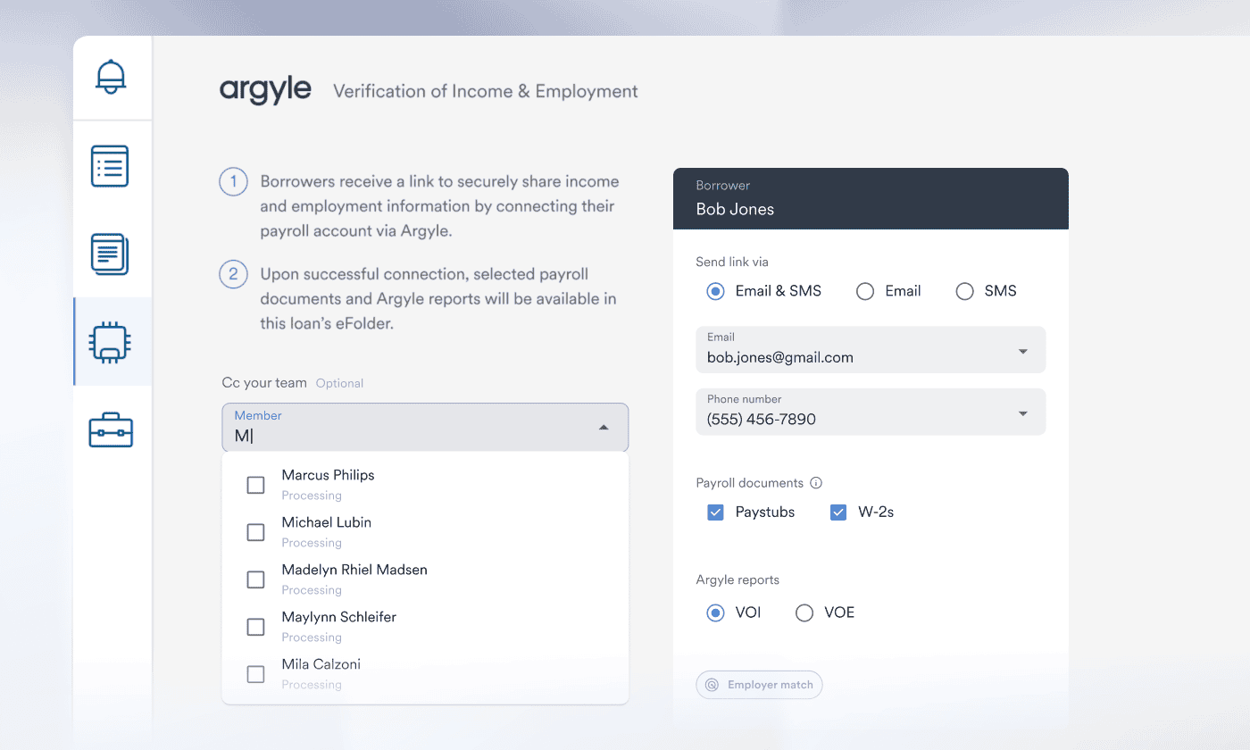Click the Marcus Philips name
This screenshot has width=1250, height=750.
[x=328, y=475]
